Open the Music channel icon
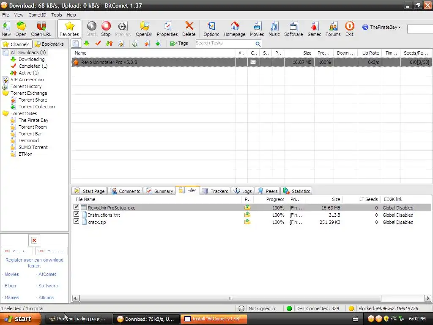Screen dimensions: 433x325 (274, 29)
